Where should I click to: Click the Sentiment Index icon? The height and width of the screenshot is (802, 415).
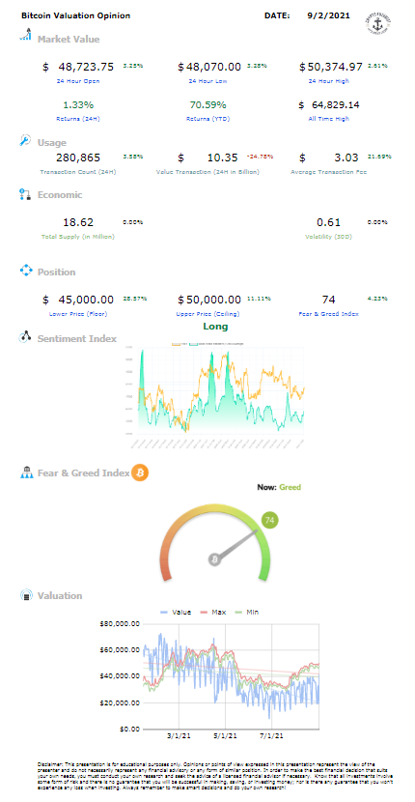pos(25,337)
